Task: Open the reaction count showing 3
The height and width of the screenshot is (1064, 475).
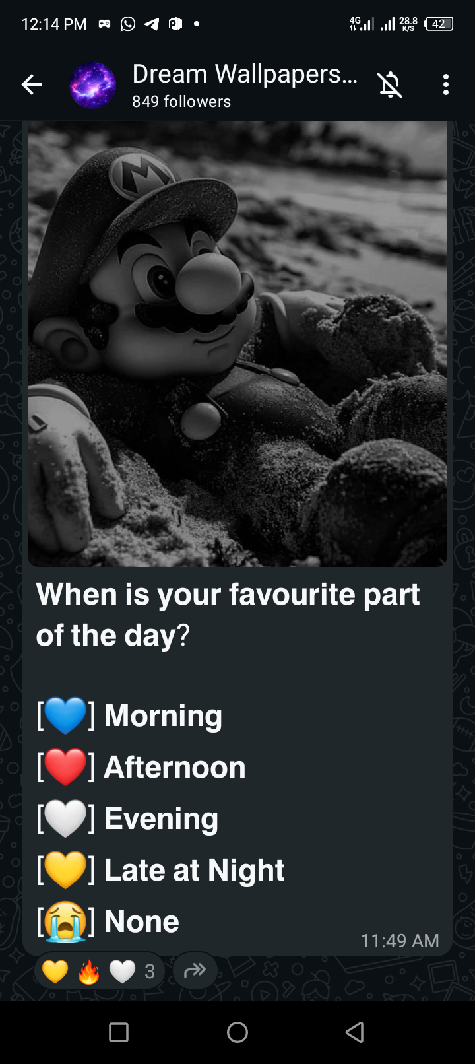Action: [150, 972]
